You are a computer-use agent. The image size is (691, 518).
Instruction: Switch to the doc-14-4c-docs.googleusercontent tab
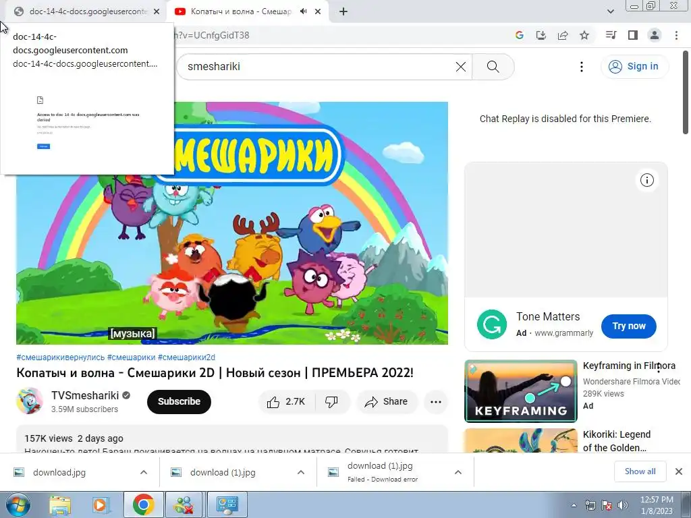pyautogui.click(x=83, y=11)
